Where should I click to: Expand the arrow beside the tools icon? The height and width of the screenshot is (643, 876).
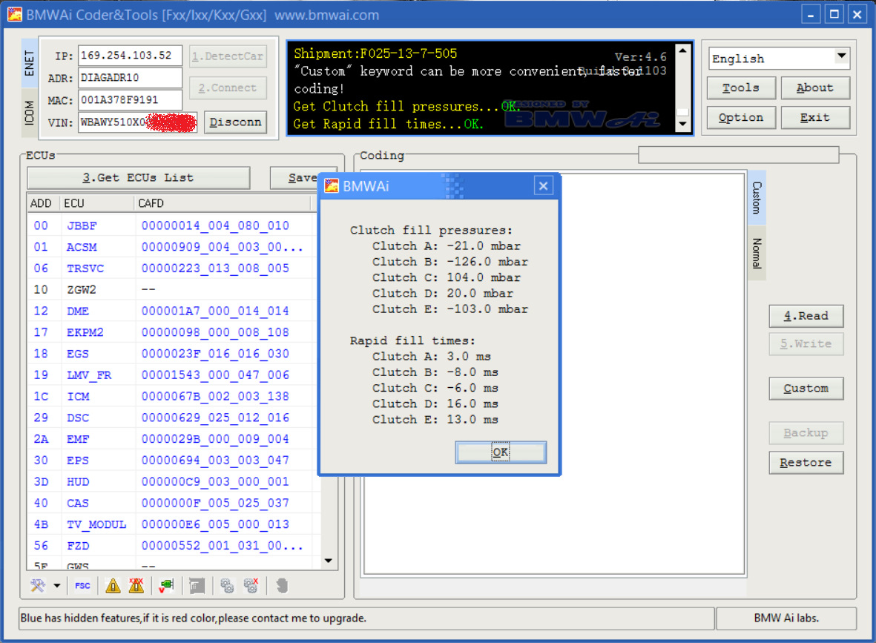(x=57, y=586)
